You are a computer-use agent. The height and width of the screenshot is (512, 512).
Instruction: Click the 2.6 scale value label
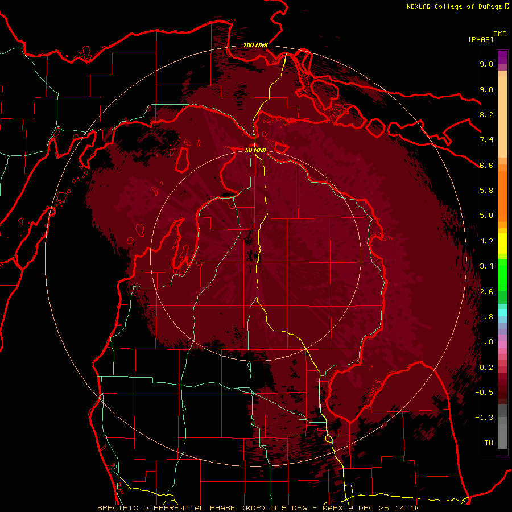pos(486,292)
